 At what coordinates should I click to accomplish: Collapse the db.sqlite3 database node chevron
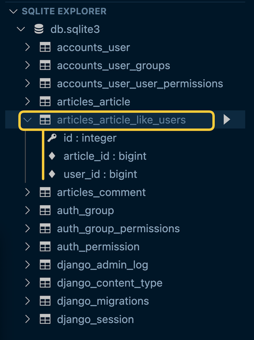[21, 29]
